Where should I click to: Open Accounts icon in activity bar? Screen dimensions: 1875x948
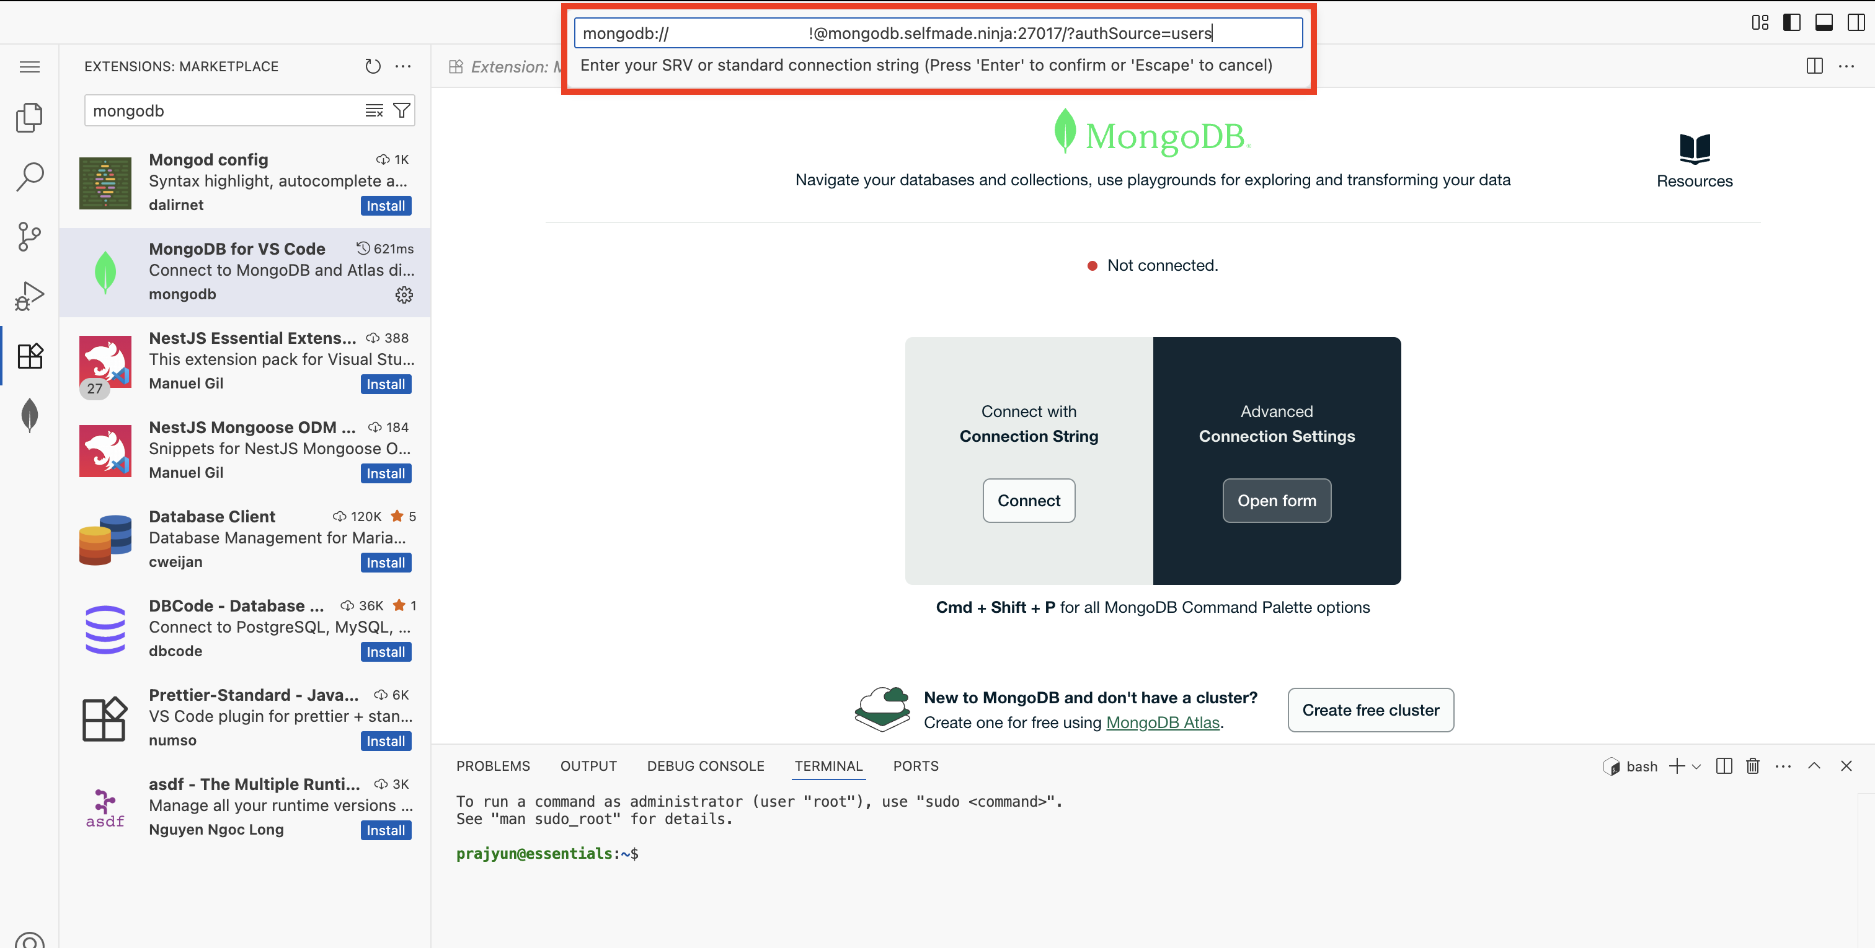pos(30,940)
